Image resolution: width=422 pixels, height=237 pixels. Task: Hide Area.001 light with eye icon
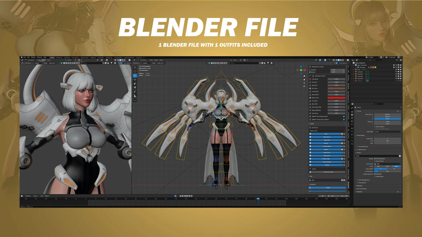[x=396, y=72]
